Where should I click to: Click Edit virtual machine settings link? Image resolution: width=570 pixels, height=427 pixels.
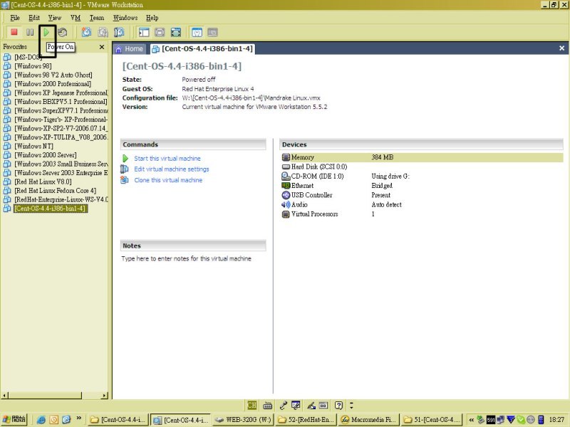pos(172,169)
